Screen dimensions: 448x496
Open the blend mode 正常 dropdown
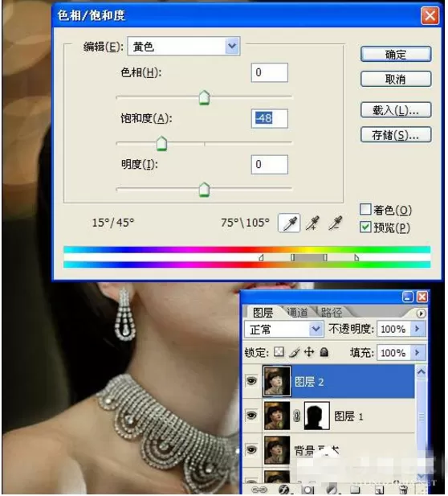[x=316, y=330]
